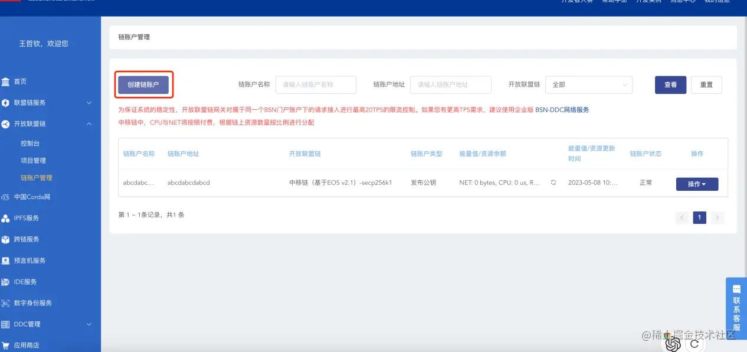Click the 链账户状态 column header
The height and width of the screenshot is (352, 747).
pyautogui.click(x=646, y=154)
